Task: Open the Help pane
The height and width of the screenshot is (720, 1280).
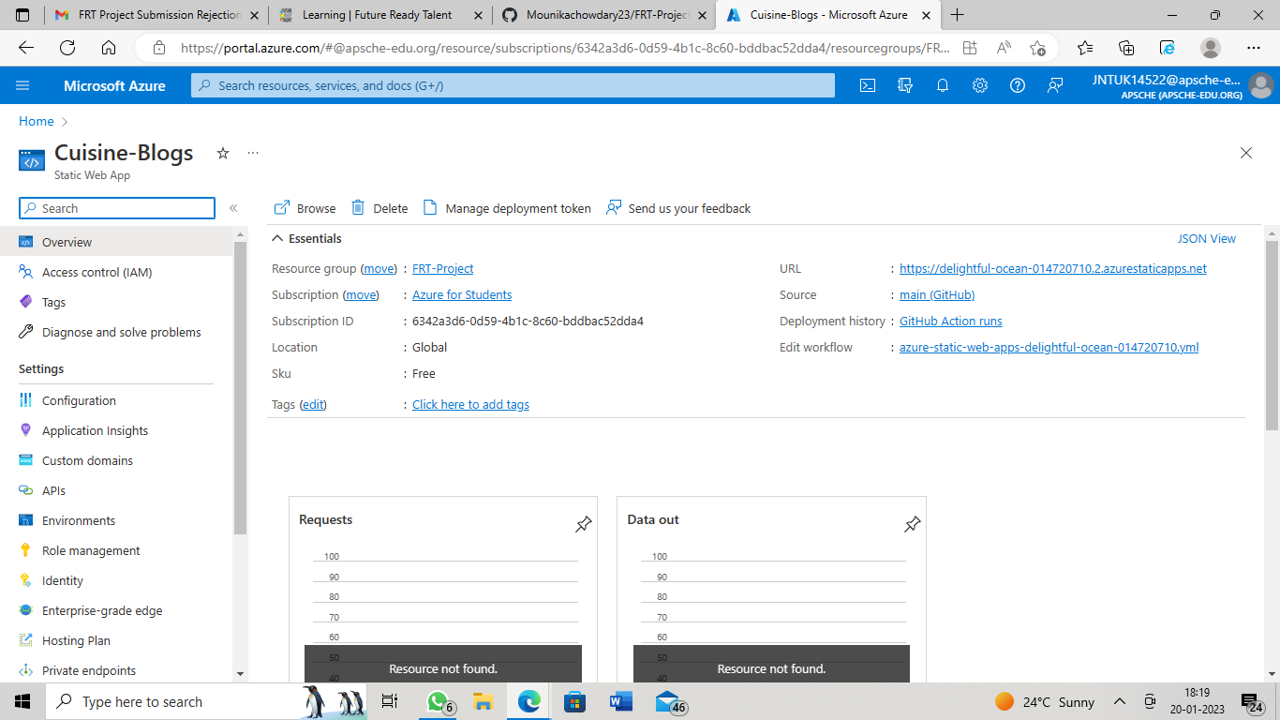Action: click(x=1018, y=85)
